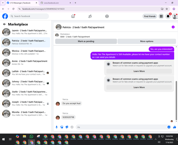This screenshot has height=145, width=178.
Task: Switch to the Messenger | Facebook tab
Action: point(22,3)
